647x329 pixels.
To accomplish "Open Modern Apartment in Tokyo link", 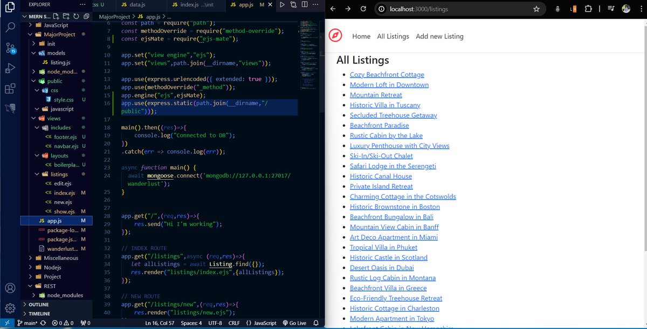I will [393, 318].
